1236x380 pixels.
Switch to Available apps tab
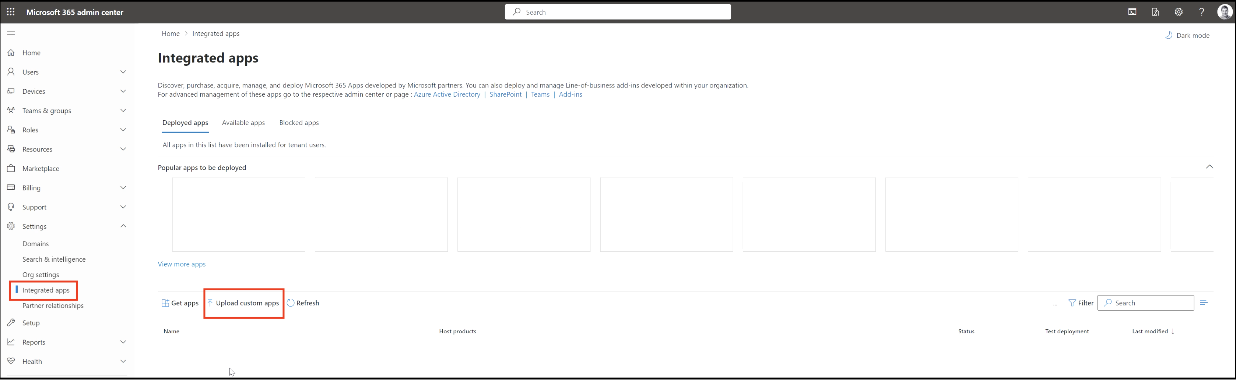[243, 122]
